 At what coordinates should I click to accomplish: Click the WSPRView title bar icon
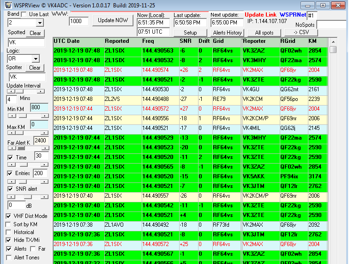(x=5, y=5)
